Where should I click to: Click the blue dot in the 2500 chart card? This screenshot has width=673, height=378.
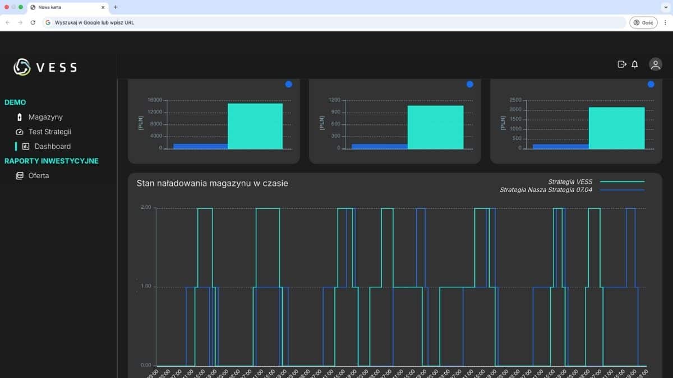tap(651, 84)
